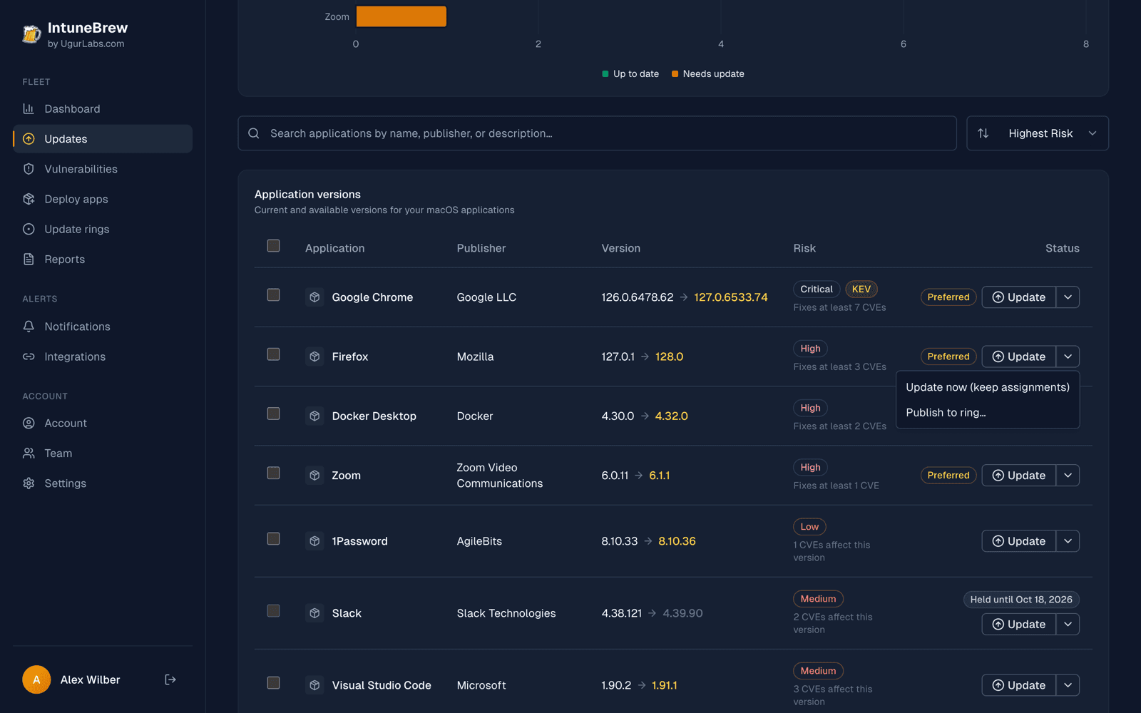This screenshot has height=713, width=1141.
Task: Open the Team page
Action: pos(103,453)
